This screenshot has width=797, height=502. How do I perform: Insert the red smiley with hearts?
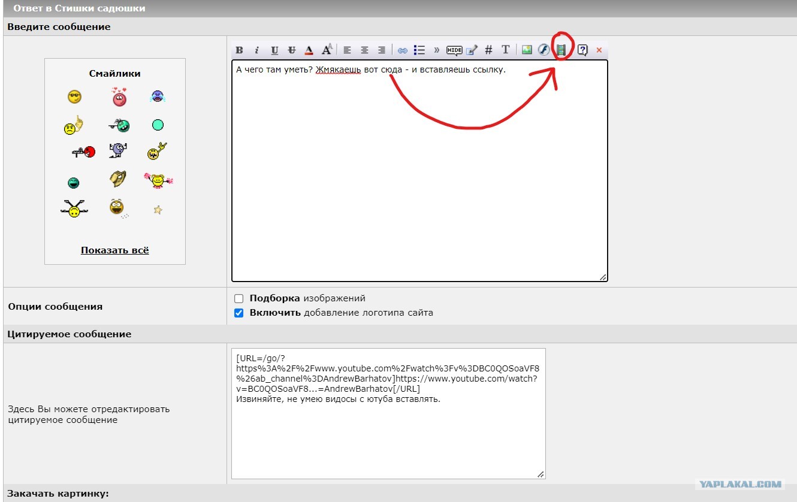pyautogui.click(x=119, y=96)
